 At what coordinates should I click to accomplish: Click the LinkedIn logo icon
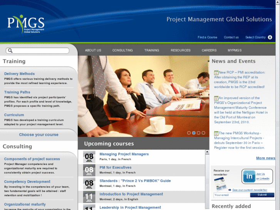coord(249,176)
